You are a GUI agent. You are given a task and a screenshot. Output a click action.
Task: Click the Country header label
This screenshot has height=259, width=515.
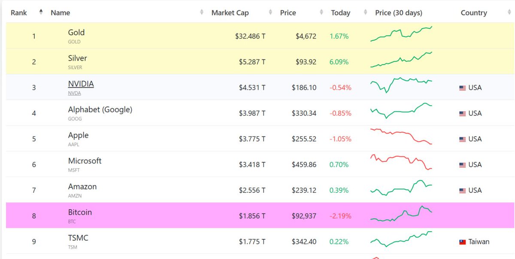(474, 13)
